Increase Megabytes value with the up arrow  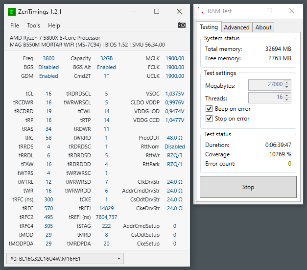pyautogui.click(x=286, y=83)
